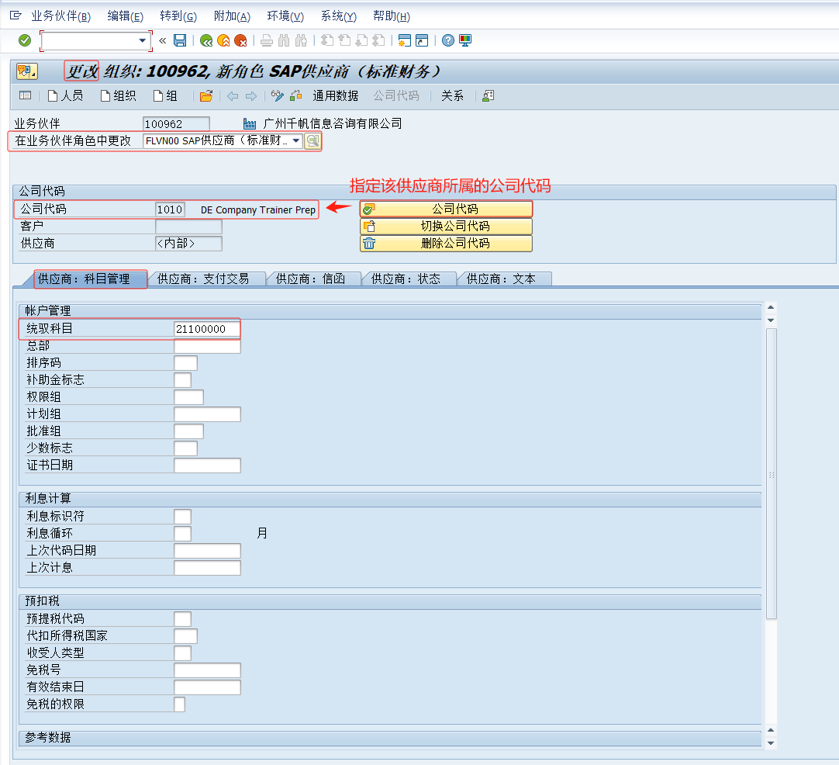Click the system window menu icon top-left

[16, 16]
